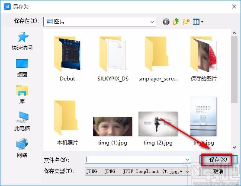Click the vertical scrollbar thumb
Screen dimensions: 241x186
tap(234, 70)
